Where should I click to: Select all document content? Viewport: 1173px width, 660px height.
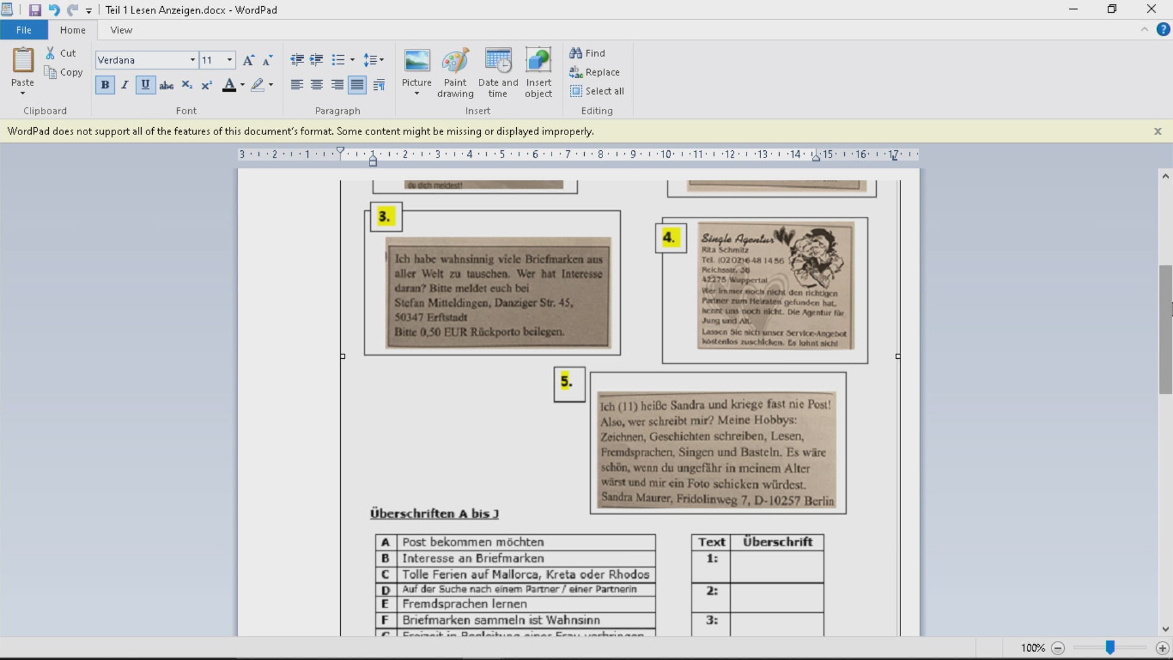click(x=597, y=91)
